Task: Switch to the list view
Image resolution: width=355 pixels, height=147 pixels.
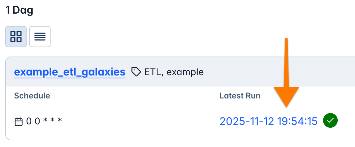Action: (40, 37)
